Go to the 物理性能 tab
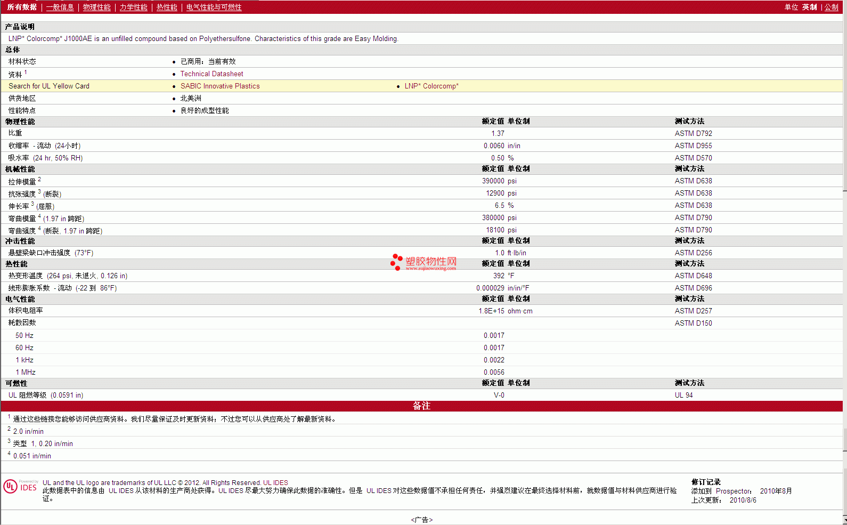The image size is (847, 525). tap(97, 7)
